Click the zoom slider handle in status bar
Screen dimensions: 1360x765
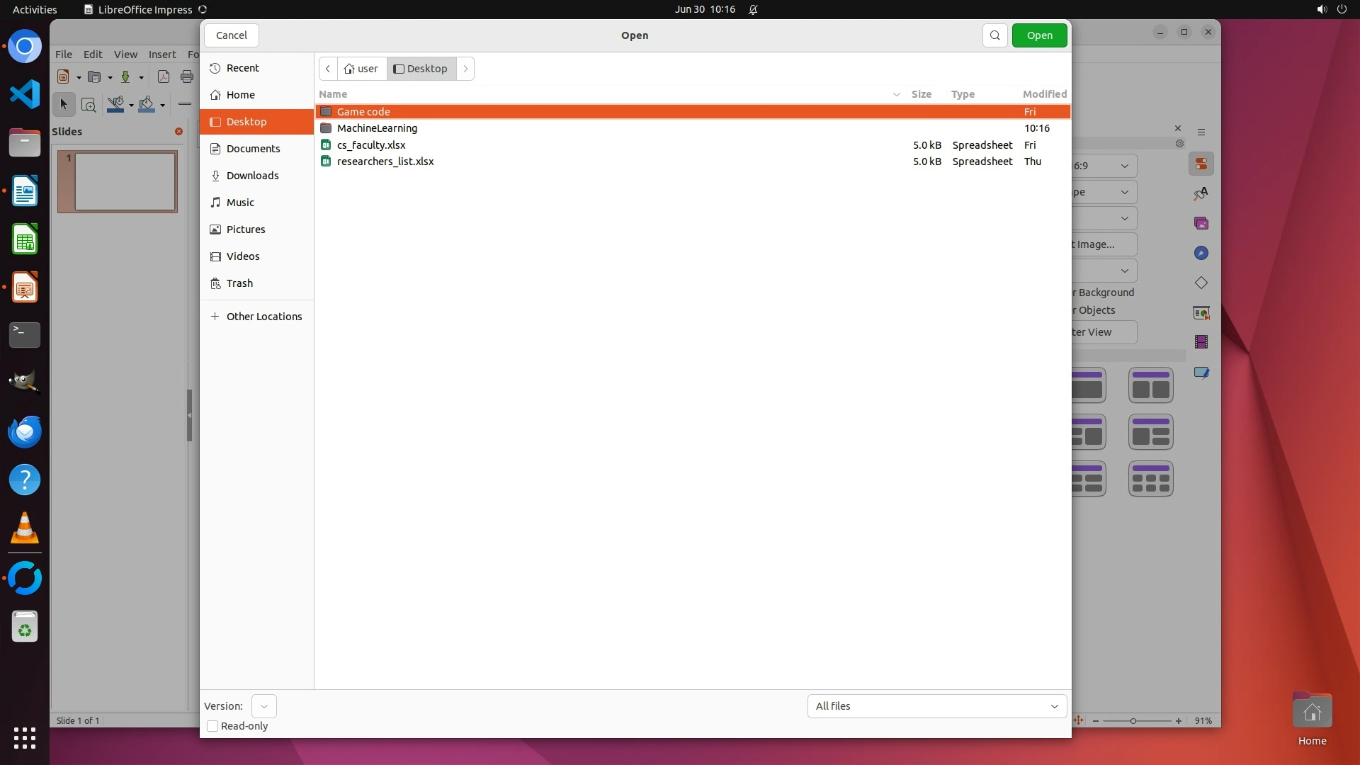click(1133, 721)
